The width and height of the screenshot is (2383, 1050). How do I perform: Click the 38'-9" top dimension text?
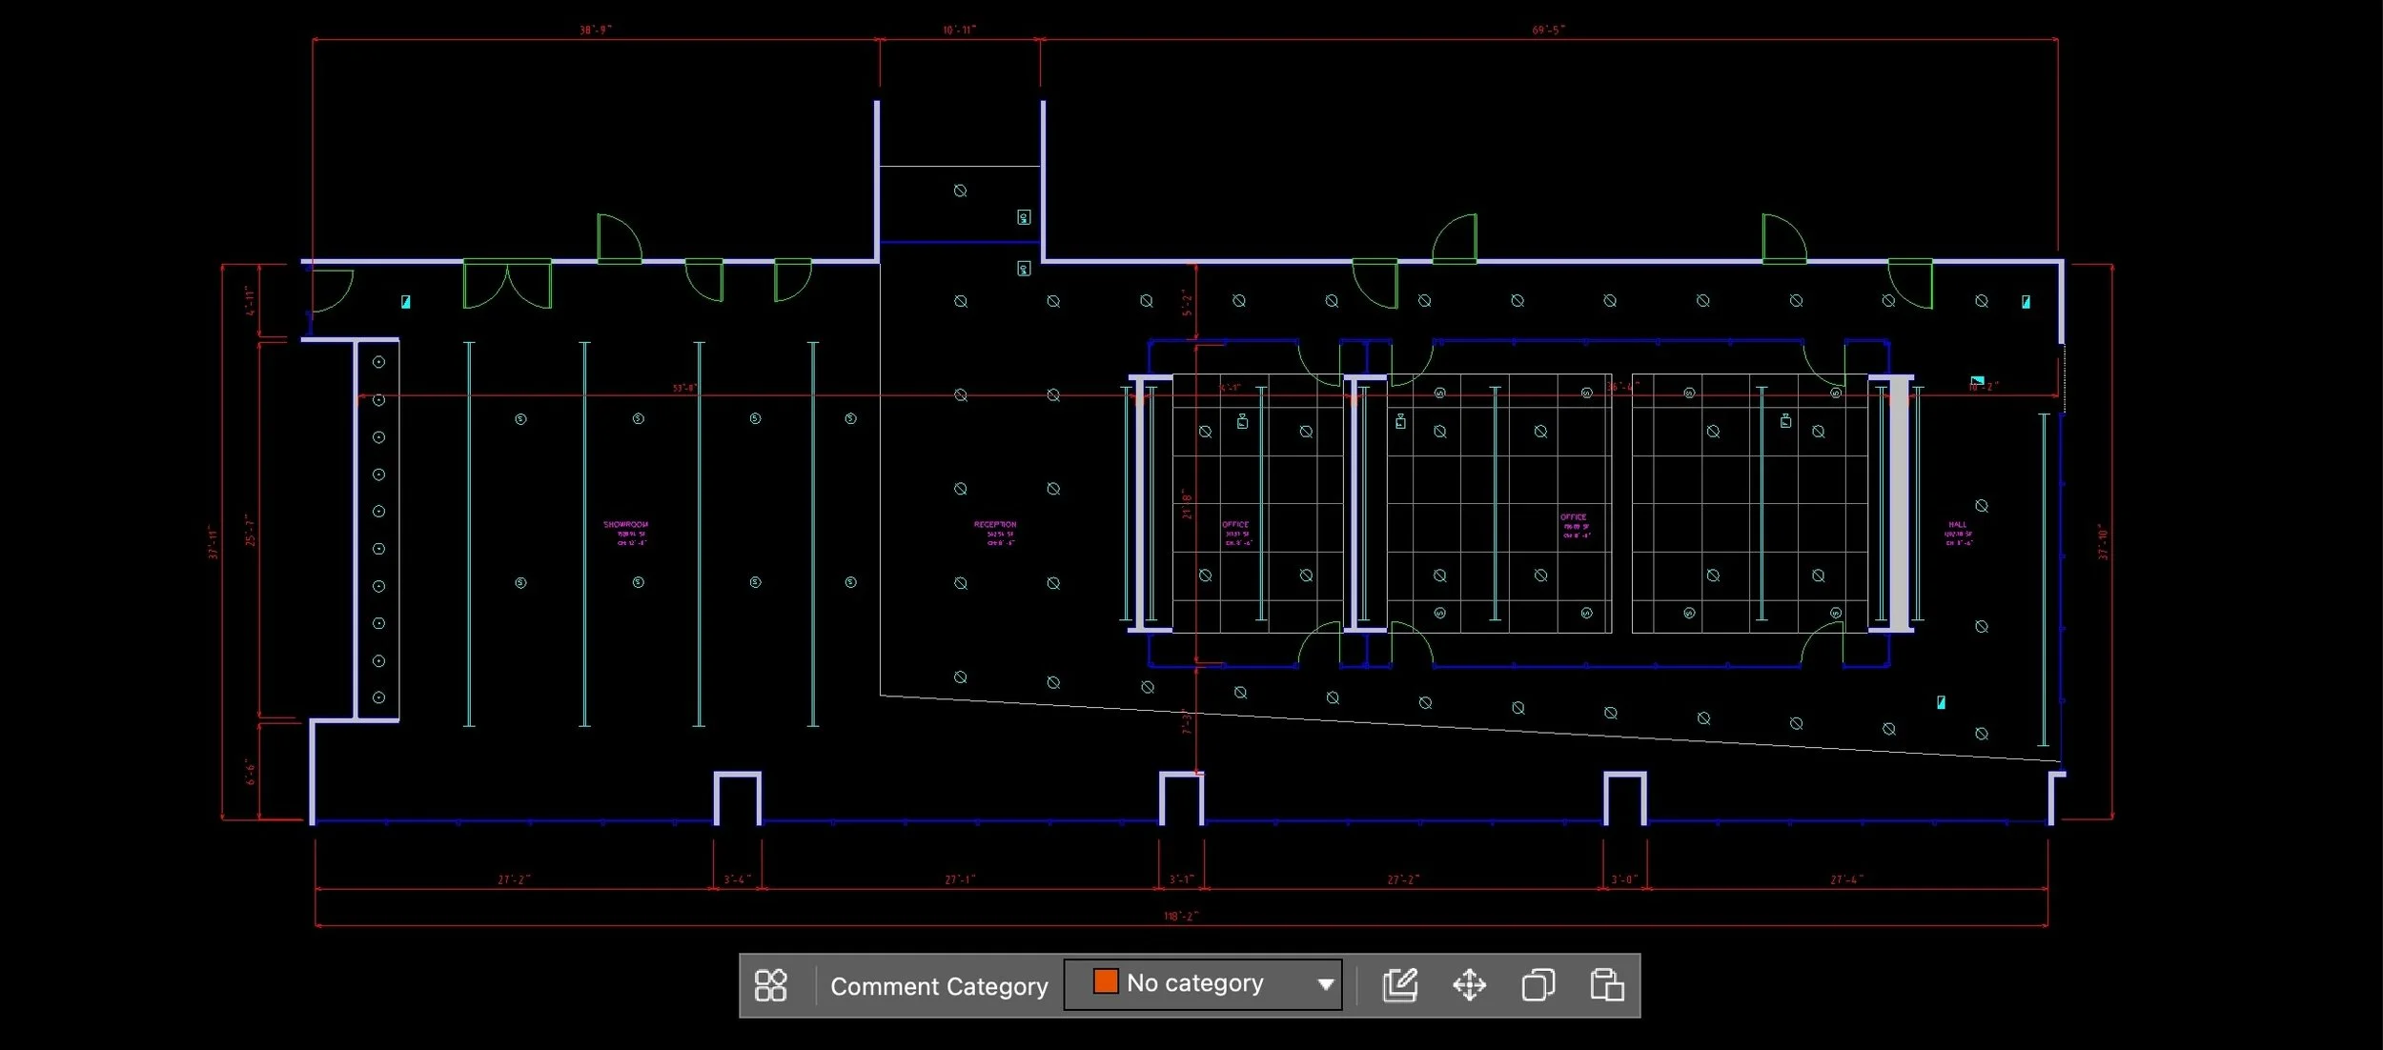(596, 30)
